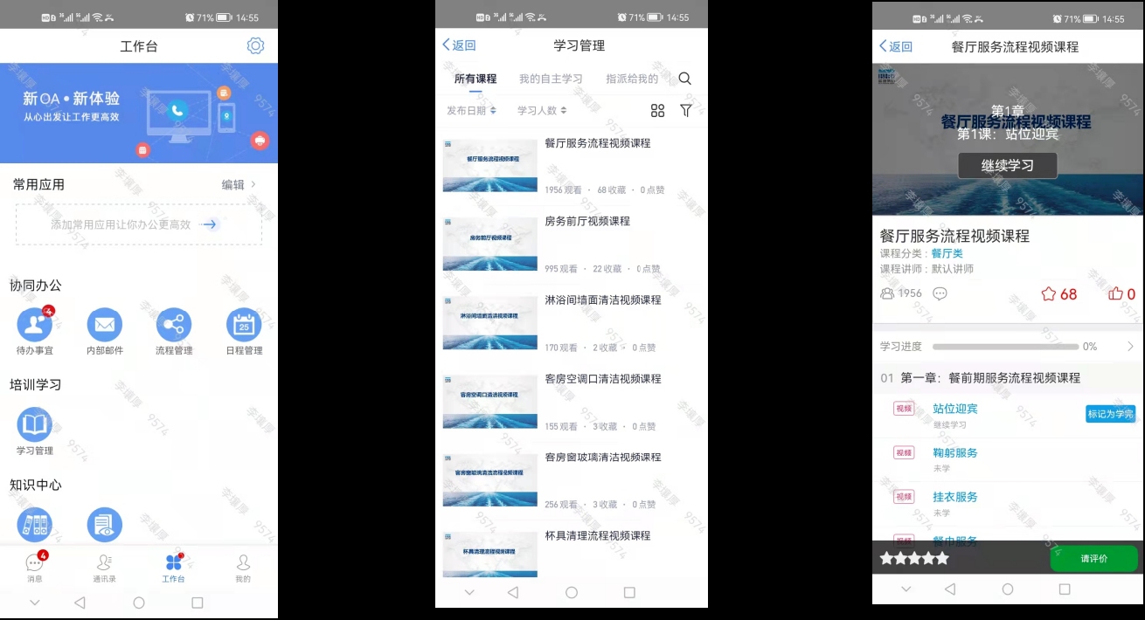This screenshot has height=620, width=1145.
Task: Tap the 视频 tag beside 挂衣服务
Action: tap(904, 497)
